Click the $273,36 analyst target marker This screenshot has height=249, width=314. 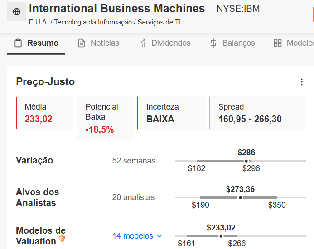pos(240,198)
